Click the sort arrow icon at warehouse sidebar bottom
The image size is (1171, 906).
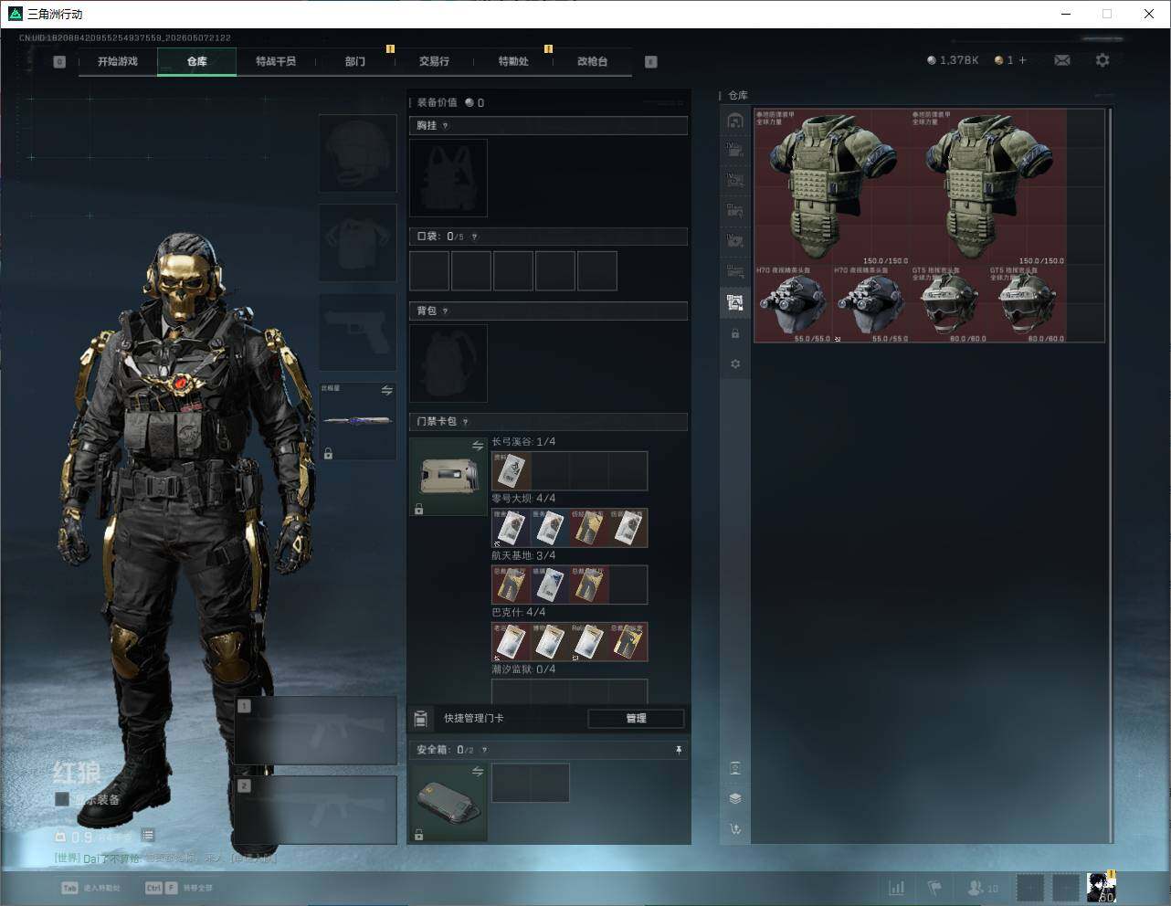tap(735, 829)
